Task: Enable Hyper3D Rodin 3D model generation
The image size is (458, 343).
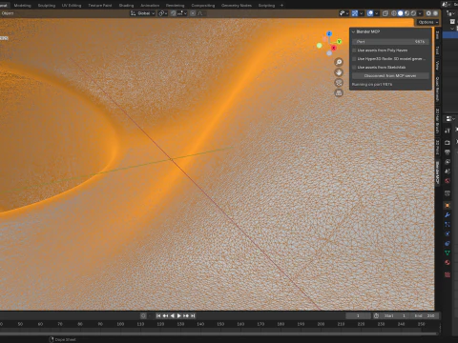Action: (x=354, y=59)
